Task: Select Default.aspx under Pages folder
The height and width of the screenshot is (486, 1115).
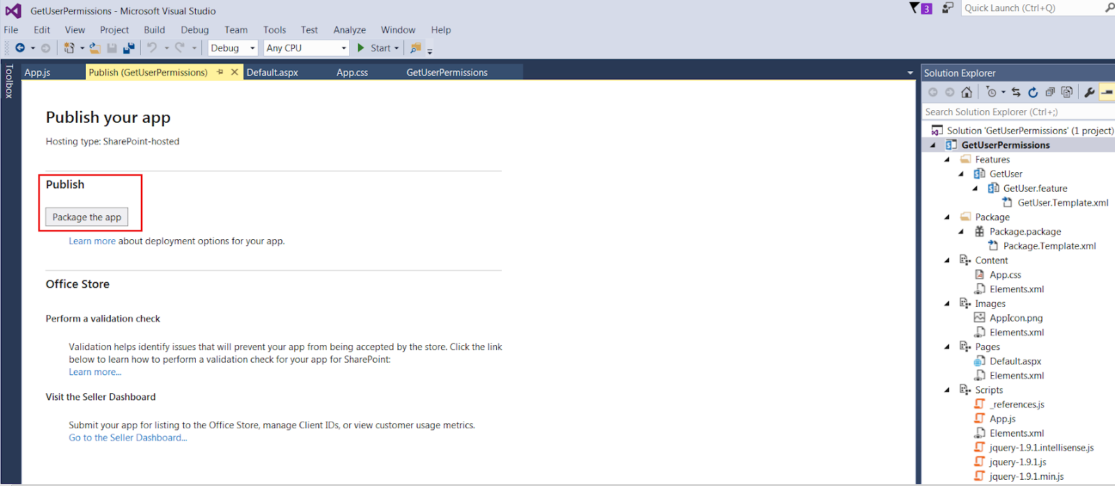Action: tap(1015, 361)
